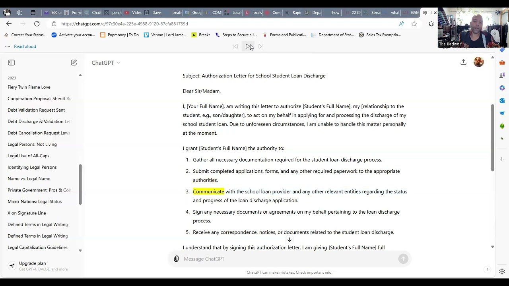The height and width of the screenshot is (286, 509).
Task: Open the Popmoney To Do bookmark
Action: pos(119,35)
